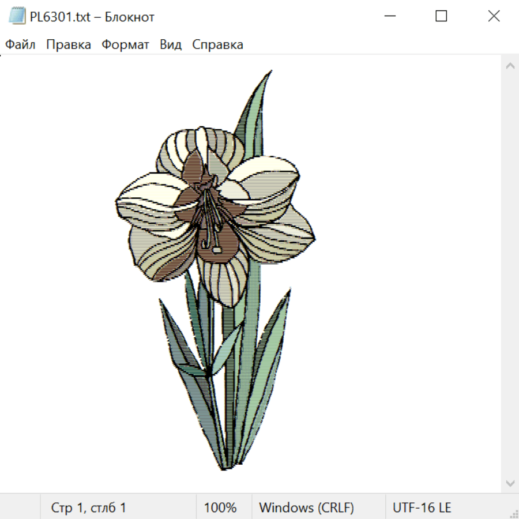
Task: Open the Правка menu
Action: pos(69,45)
